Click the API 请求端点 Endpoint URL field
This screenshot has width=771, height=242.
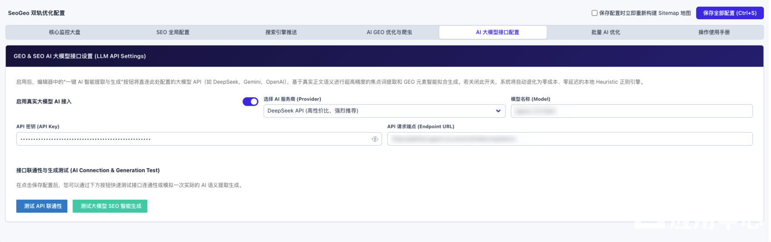click(570, 139)
